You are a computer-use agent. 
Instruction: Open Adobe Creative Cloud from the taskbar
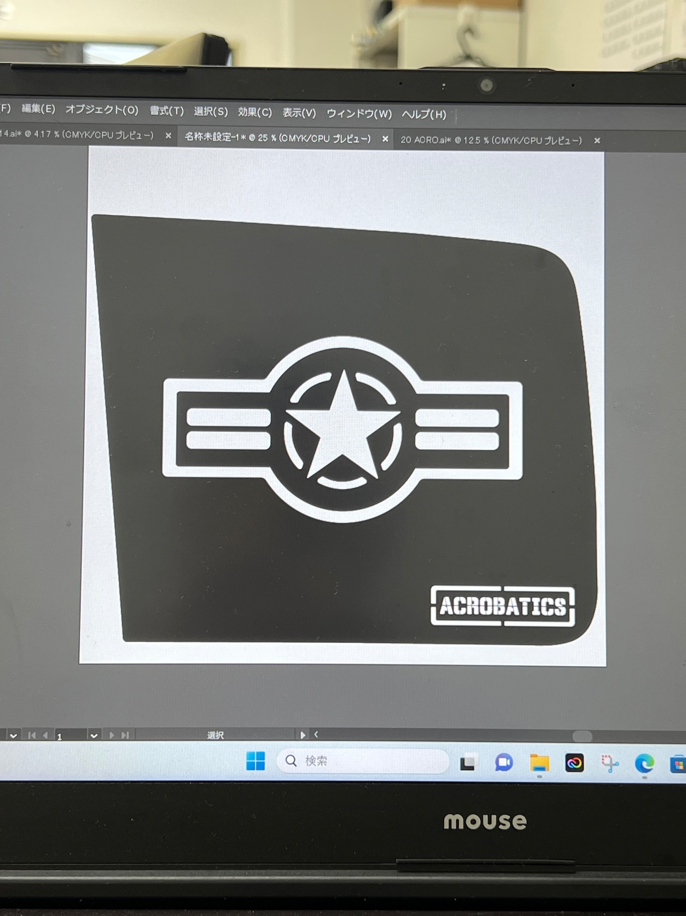point(575,763)
